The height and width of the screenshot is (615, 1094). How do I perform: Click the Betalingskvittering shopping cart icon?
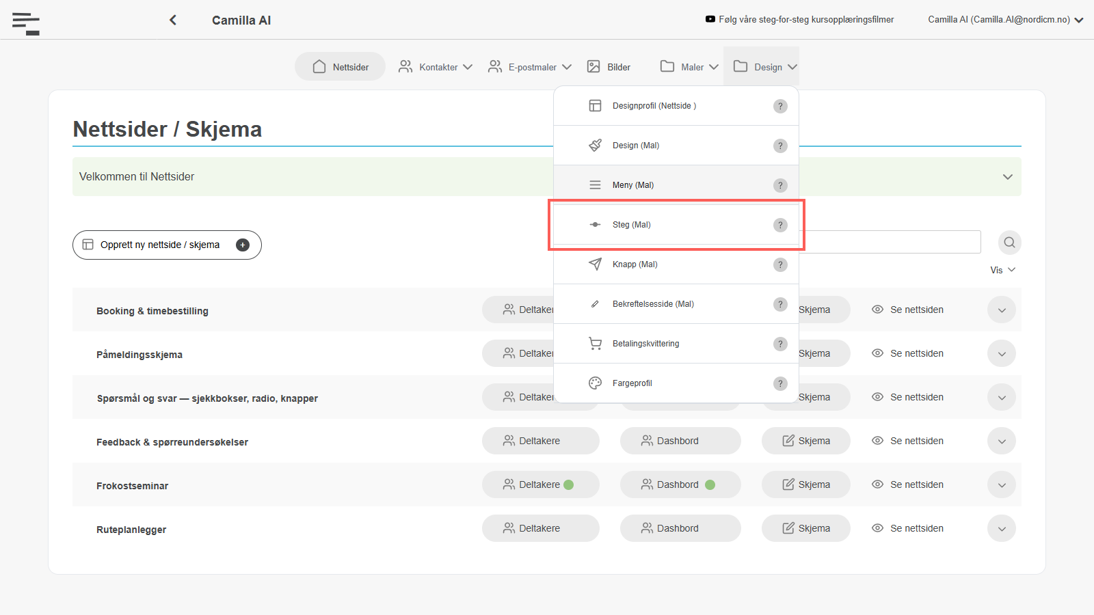[595, 343]
